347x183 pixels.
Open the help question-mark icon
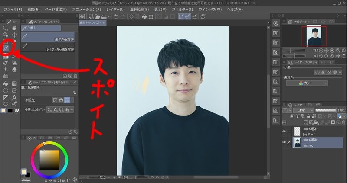pos(203,16)
